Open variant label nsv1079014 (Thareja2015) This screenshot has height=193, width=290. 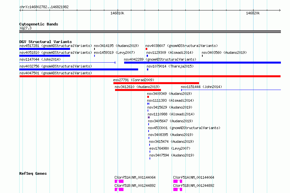tap(170, 66)
